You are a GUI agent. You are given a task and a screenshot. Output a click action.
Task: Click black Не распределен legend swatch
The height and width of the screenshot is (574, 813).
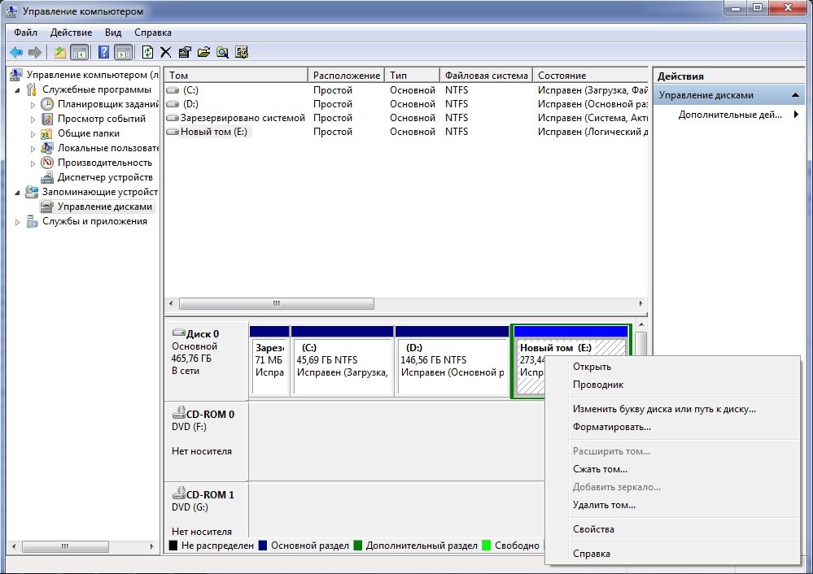pos(173,546)
